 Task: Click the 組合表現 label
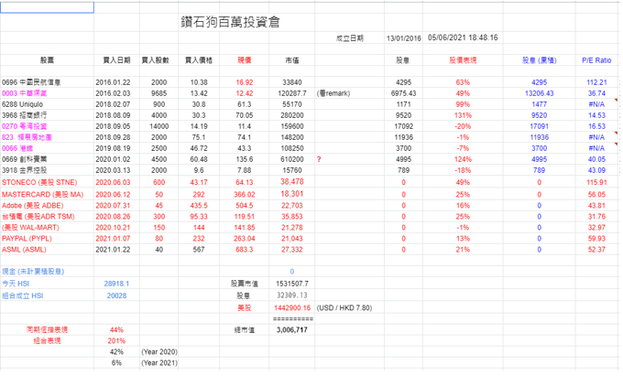coord(47,340)
